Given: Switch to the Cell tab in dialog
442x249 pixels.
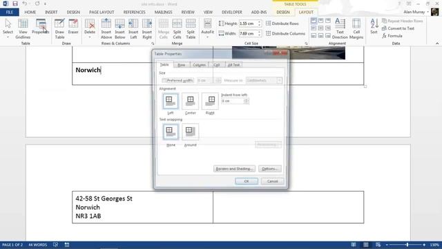Looking at the screenshot, I should pos(217,65).
